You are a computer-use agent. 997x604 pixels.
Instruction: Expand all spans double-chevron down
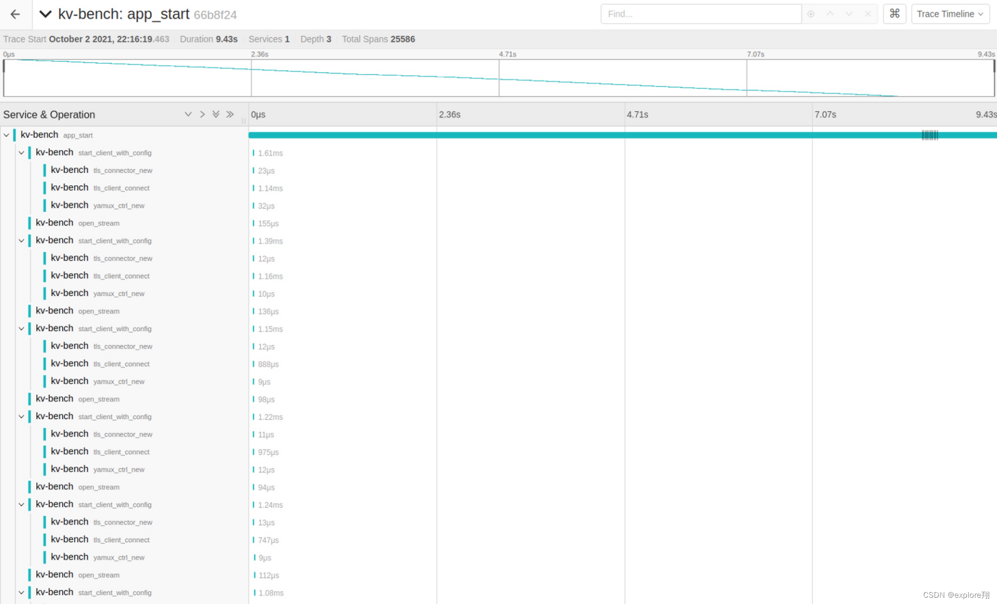point(215,114)
